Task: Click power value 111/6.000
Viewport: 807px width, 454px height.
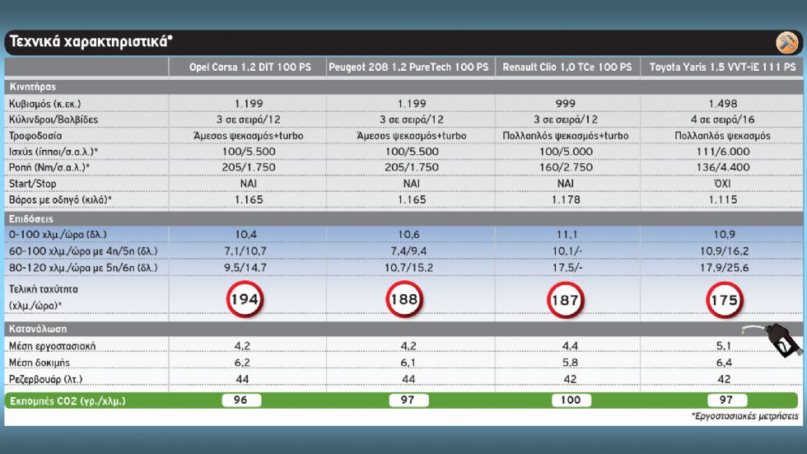Action: 723,152
